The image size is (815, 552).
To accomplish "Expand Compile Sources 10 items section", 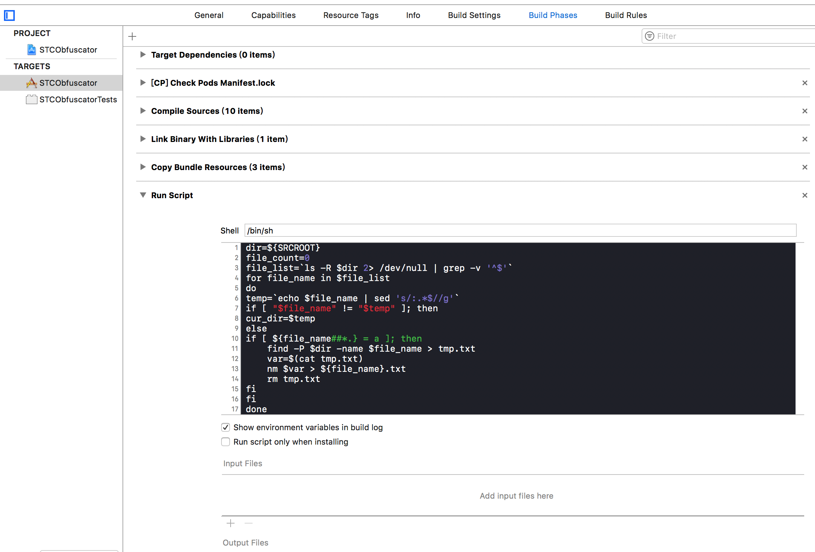I will pos(143,111).
